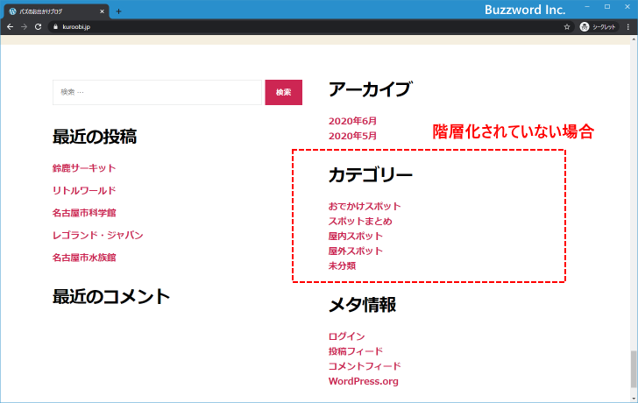Click into the 検索 search field
This screenshot has height=403, width=638.
[157, 92]
